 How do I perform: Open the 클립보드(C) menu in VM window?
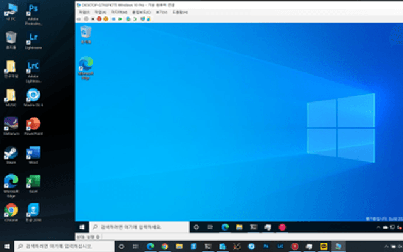(x=141, y=12)
